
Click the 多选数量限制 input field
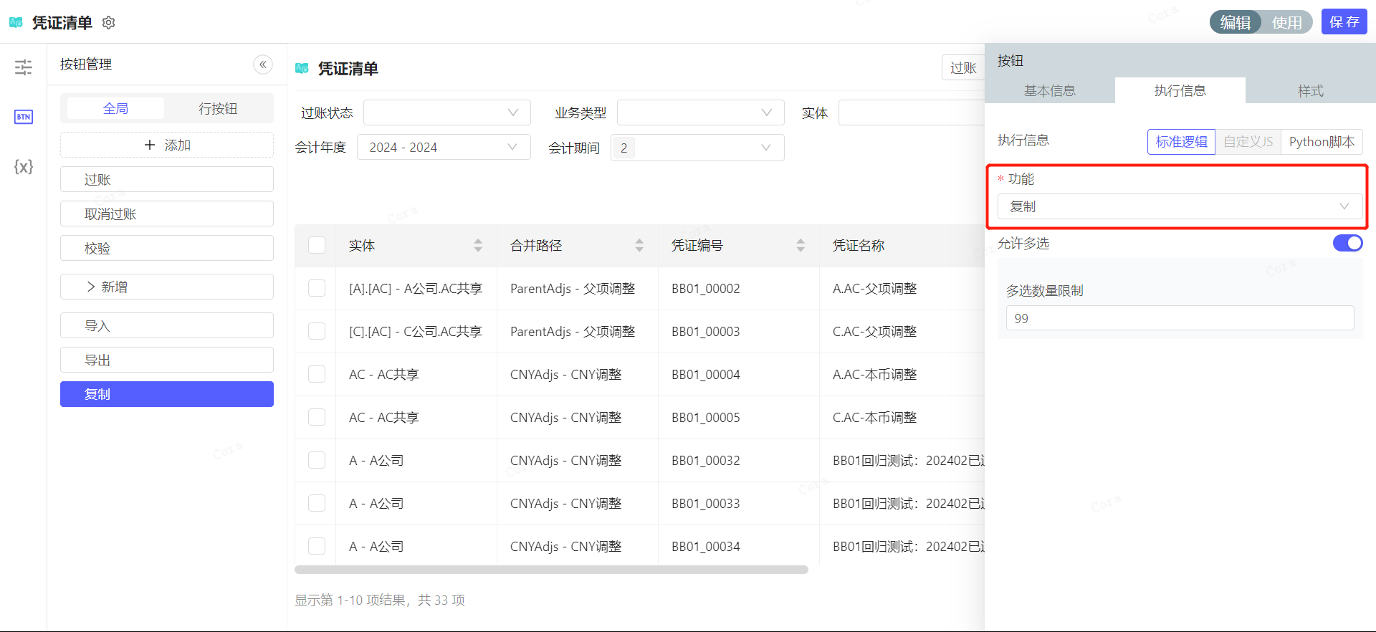(1180, 318)
